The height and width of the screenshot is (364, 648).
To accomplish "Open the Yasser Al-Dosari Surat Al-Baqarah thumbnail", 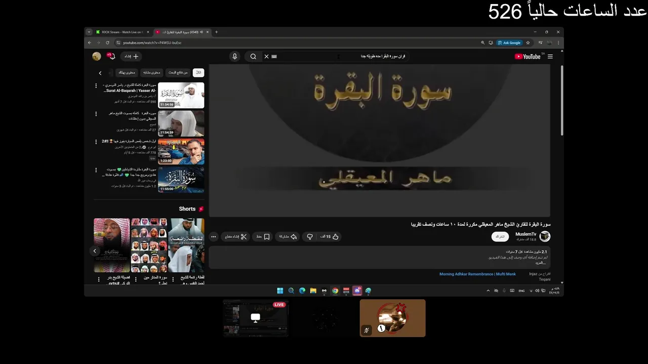I will pyautogui.click(x=181, y=95).
